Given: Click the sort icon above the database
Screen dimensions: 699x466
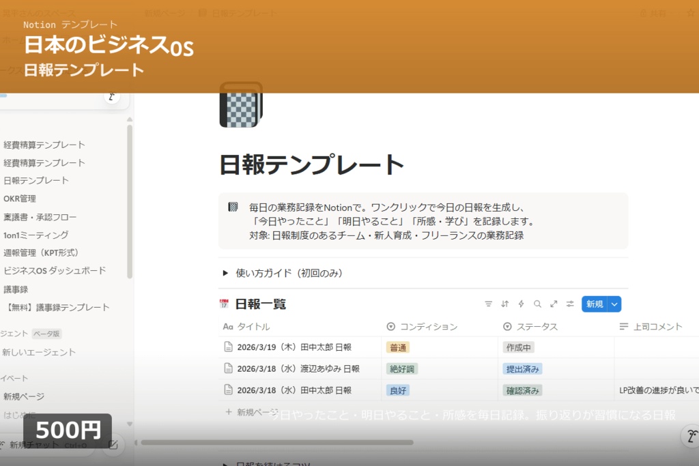Looking at the screenshot, I should 505,304.
